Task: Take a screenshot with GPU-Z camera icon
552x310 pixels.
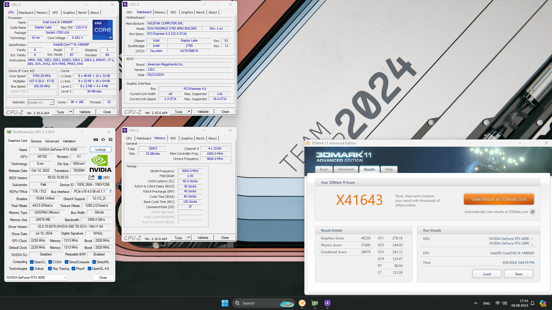Action: 96,140
